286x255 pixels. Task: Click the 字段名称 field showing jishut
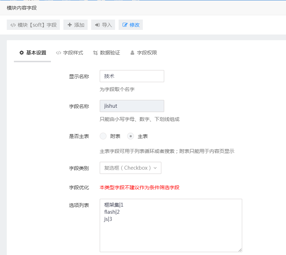coord(132,106)
